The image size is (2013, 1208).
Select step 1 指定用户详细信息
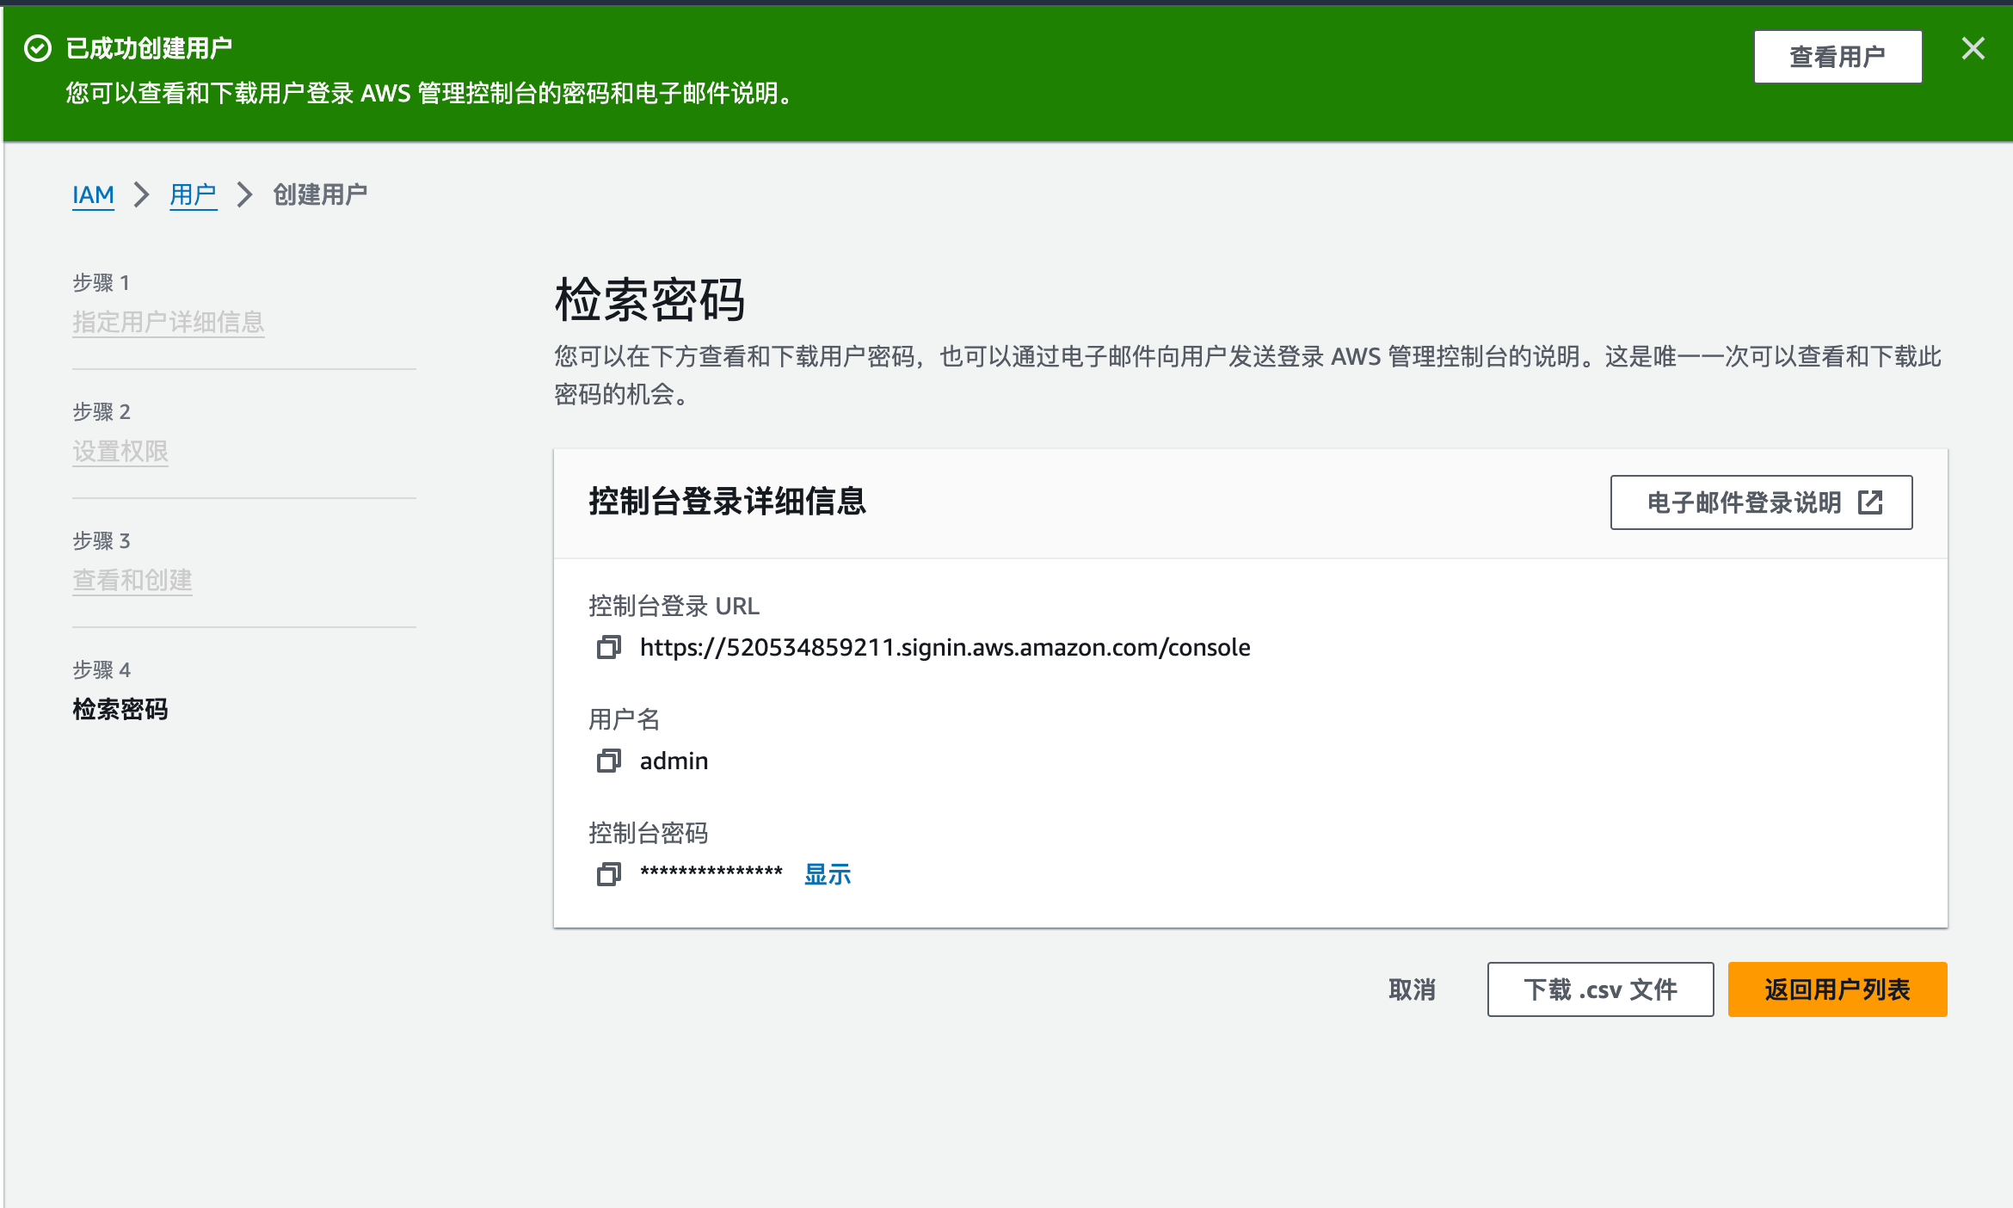[x=168, y=323]
